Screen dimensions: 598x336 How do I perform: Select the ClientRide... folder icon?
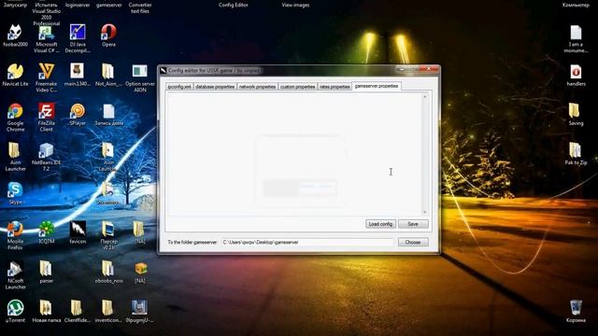(77, 308)
